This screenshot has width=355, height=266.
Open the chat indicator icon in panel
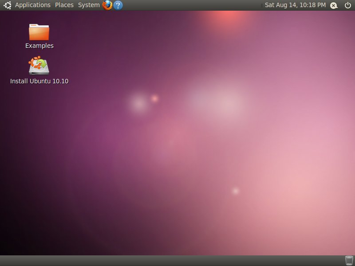click(x=334, y=5)
